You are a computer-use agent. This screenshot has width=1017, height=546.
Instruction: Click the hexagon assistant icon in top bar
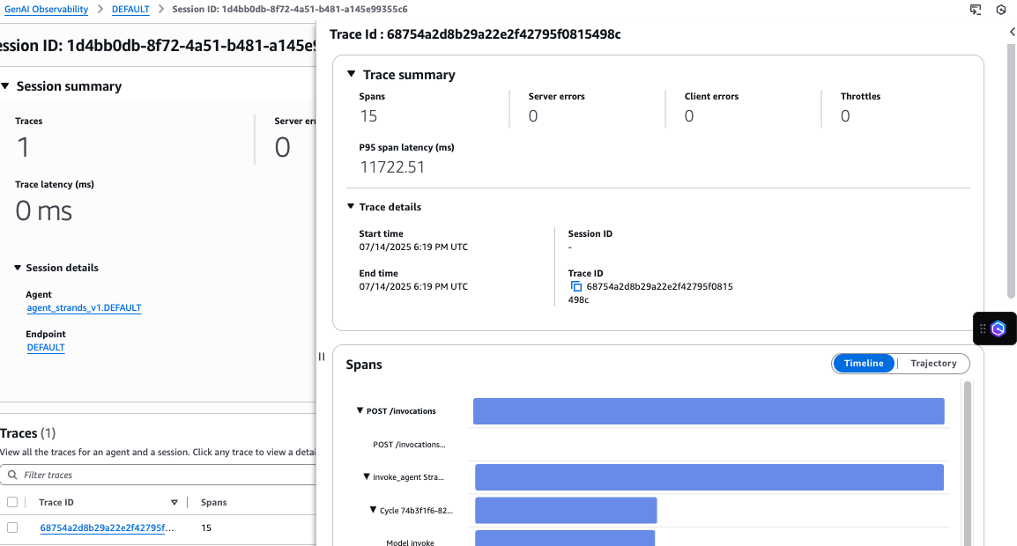[1001, 10]
